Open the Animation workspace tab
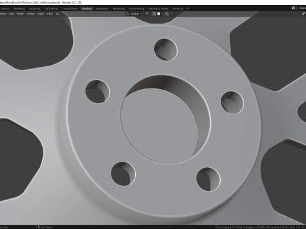 click(x=102, y=9)
